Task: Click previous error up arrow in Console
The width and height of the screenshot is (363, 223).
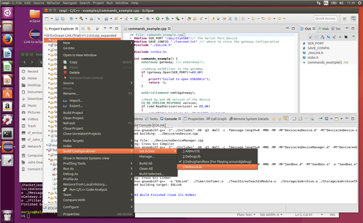Action: coord(280,119)
